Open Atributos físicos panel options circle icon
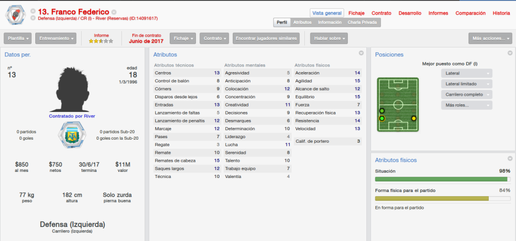Image resolution: width=516 pixels, height=241 pixels. pyautogui.click(x=510, y=158)
